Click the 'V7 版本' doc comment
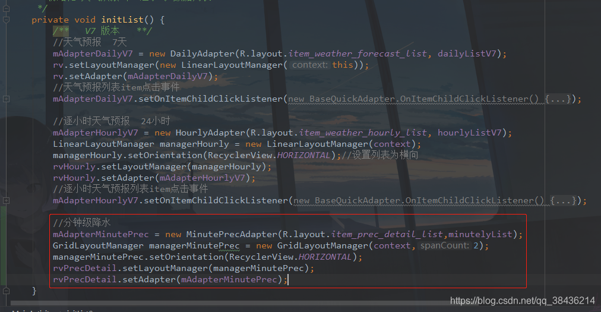This screenshot has height=312, width=601. pos(102,31)
